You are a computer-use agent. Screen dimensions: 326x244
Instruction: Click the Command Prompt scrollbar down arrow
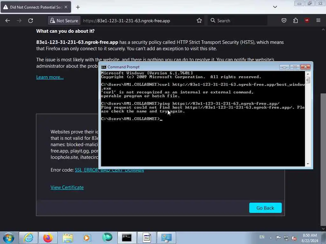308,164
